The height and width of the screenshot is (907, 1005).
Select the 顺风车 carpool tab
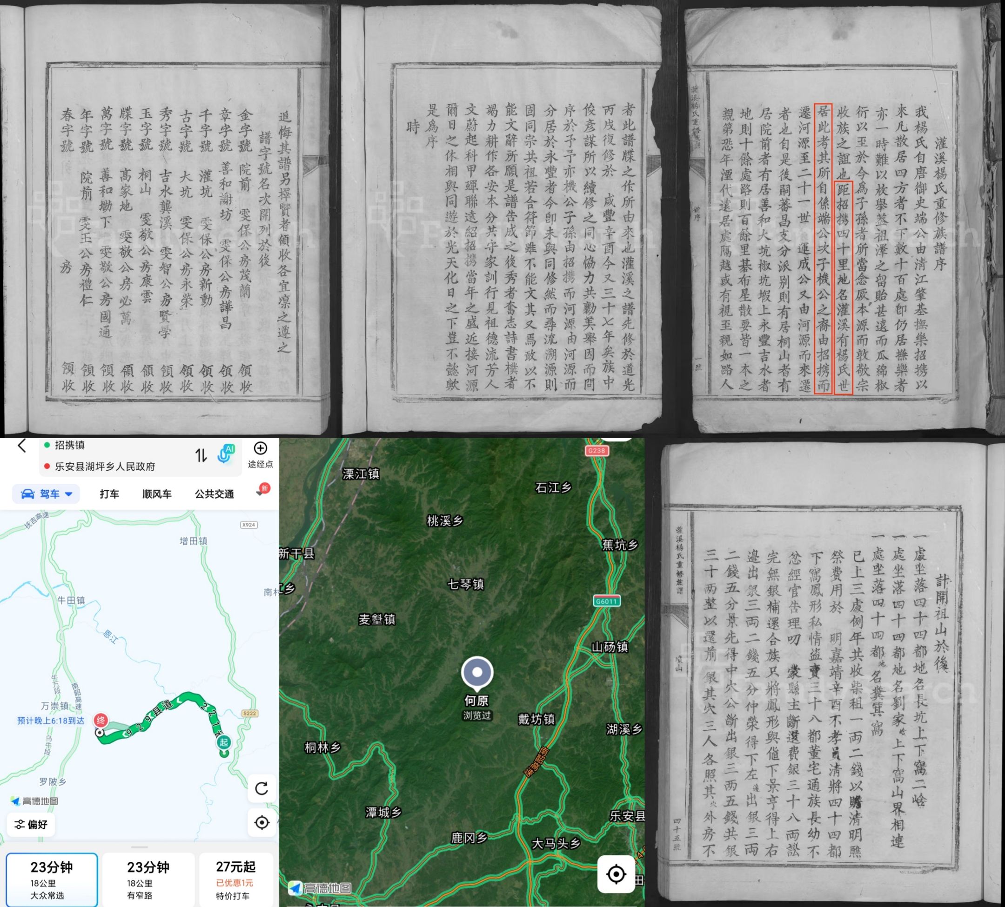[x=156, y=494]
